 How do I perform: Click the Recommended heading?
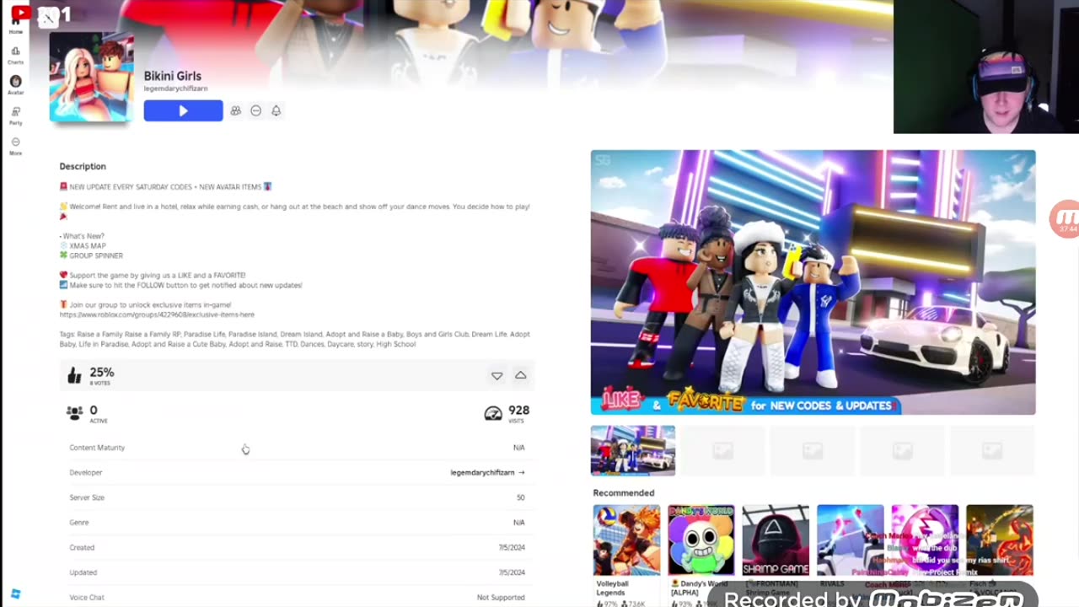(624, 492)
